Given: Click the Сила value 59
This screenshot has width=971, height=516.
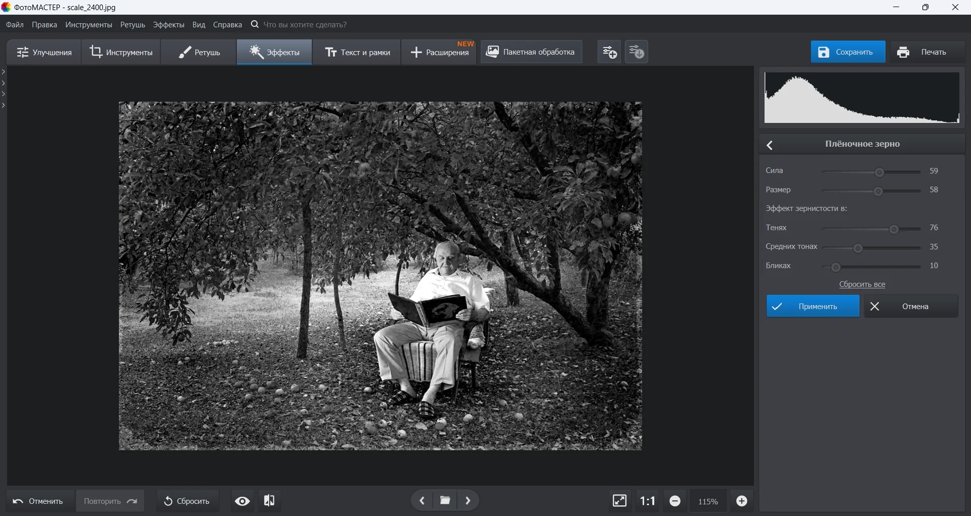Looking at the screenshot, I should point(934,171).
